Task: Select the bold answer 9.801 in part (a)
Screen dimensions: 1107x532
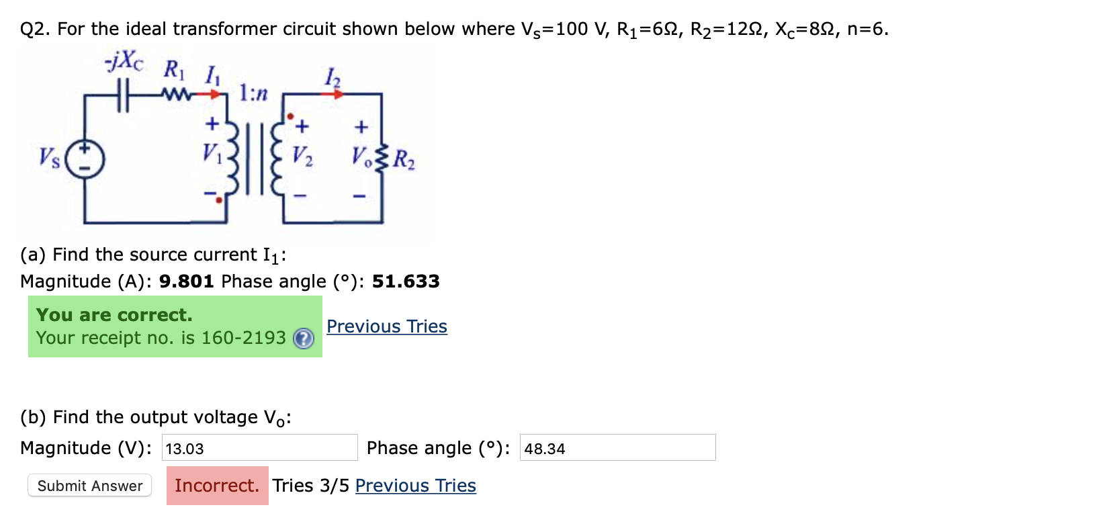Action: click(x=186, y=281)
